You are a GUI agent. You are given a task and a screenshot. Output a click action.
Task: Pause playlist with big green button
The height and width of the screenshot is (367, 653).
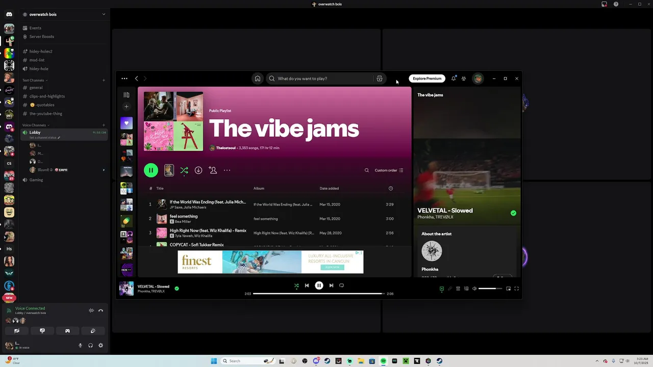[x=151, y=170]
